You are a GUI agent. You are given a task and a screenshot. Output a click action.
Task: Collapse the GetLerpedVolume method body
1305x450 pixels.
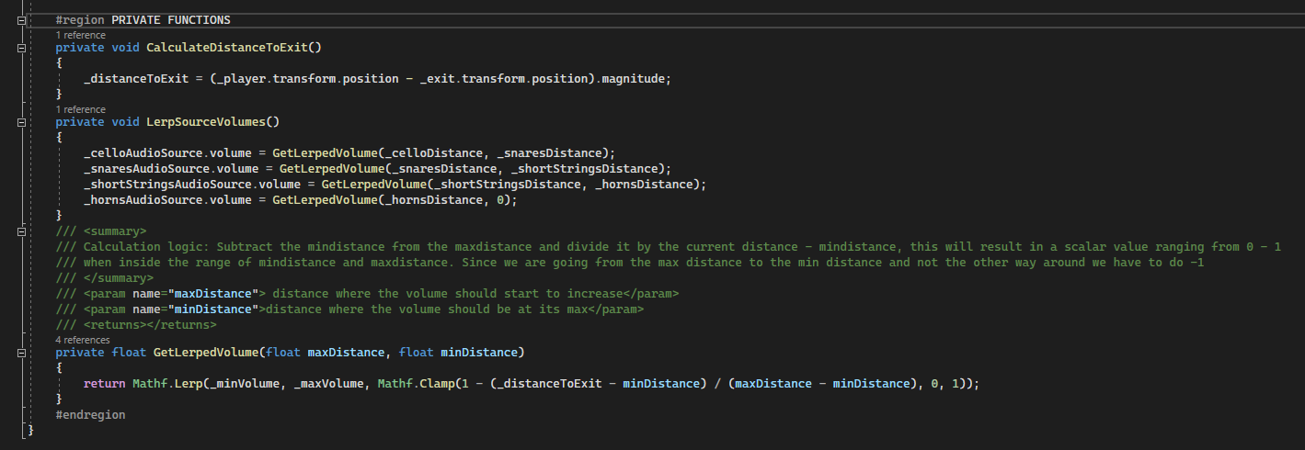click(22, 352)
